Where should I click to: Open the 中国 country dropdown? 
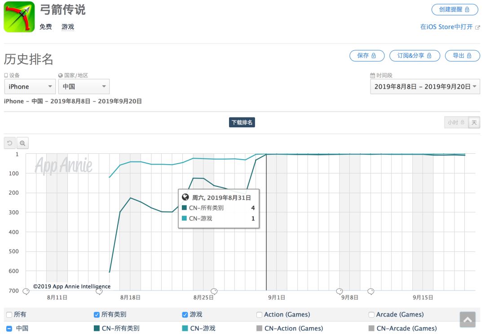[x=84, y=87]
